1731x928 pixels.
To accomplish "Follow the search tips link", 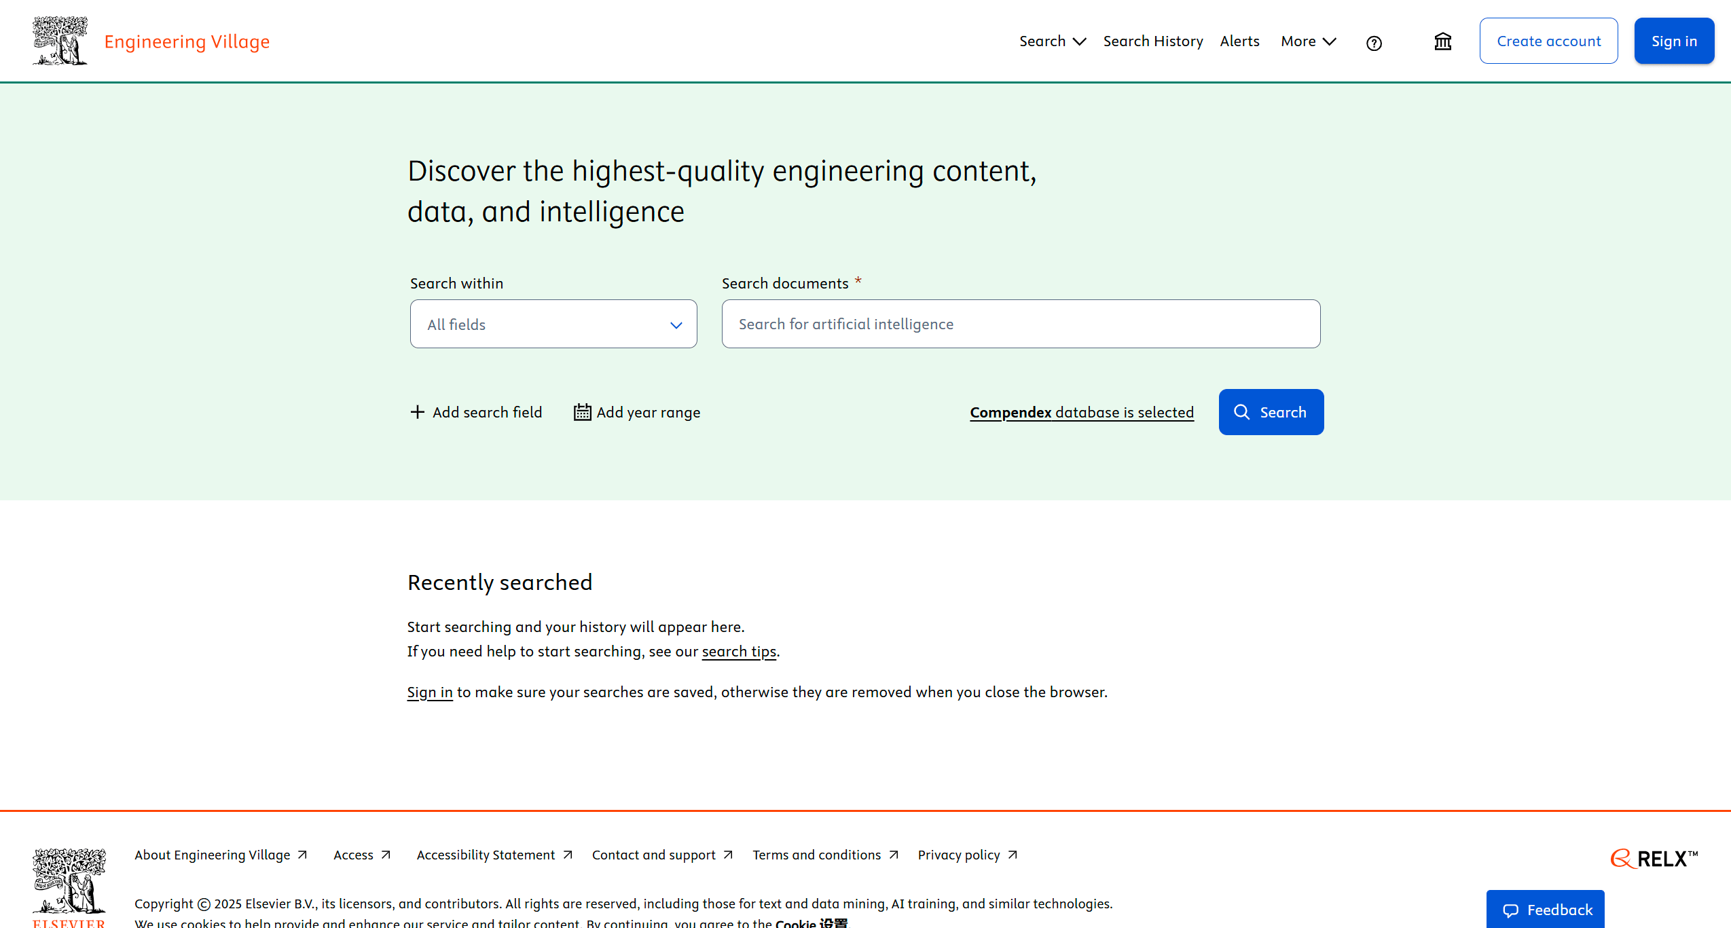I will click(x=738, y=652).
